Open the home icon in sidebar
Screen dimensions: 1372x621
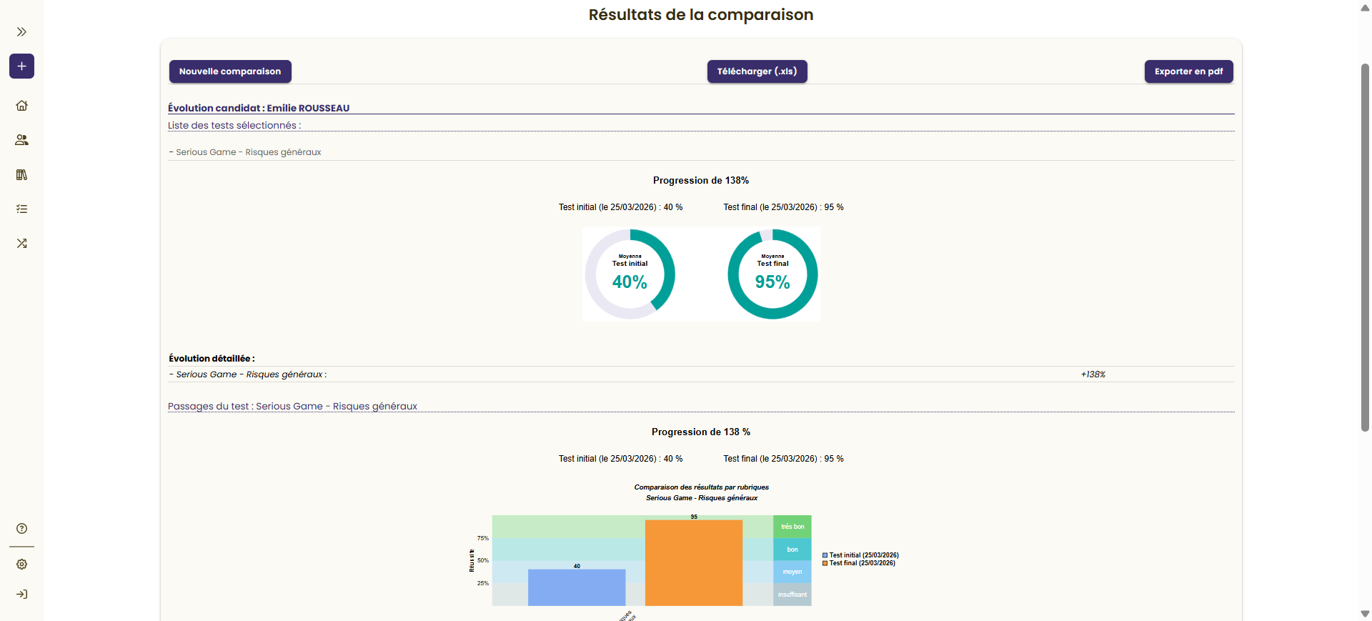[x=21, y=105]
